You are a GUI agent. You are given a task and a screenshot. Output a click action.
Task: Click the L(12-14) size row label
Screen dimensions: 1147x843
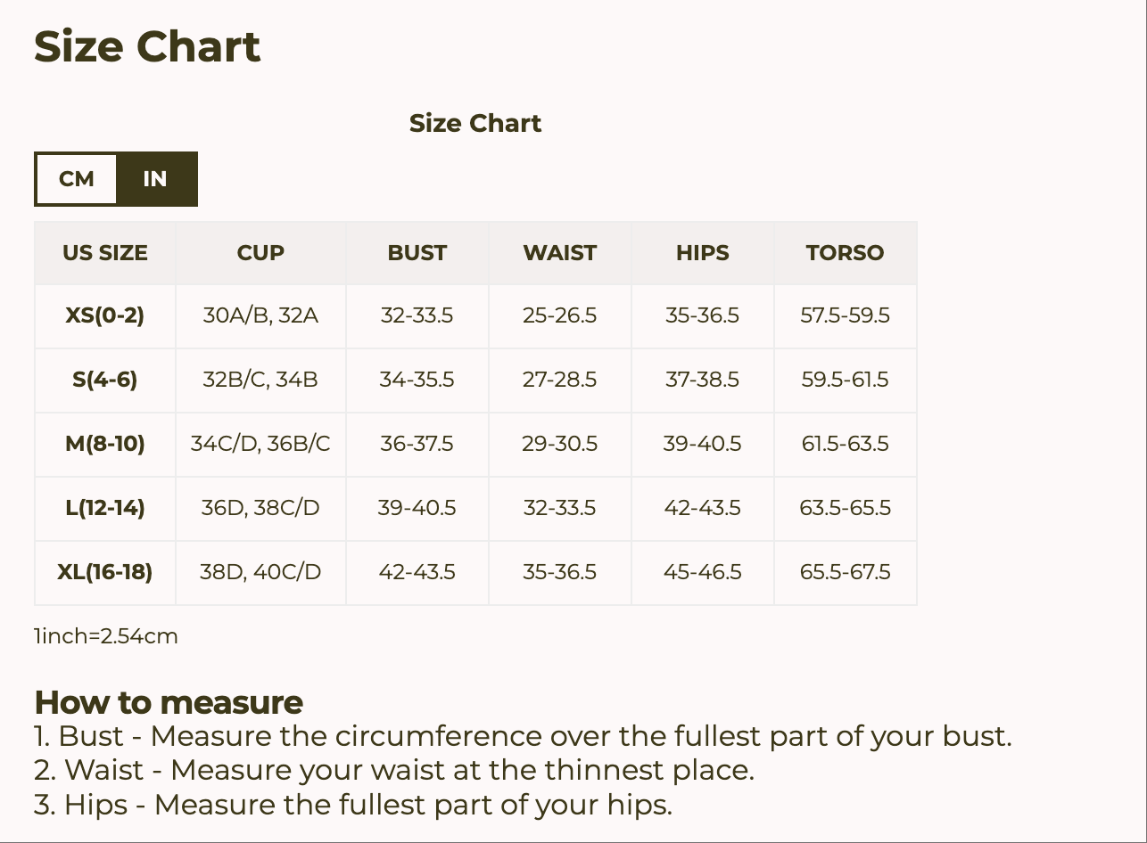(105, 508)
